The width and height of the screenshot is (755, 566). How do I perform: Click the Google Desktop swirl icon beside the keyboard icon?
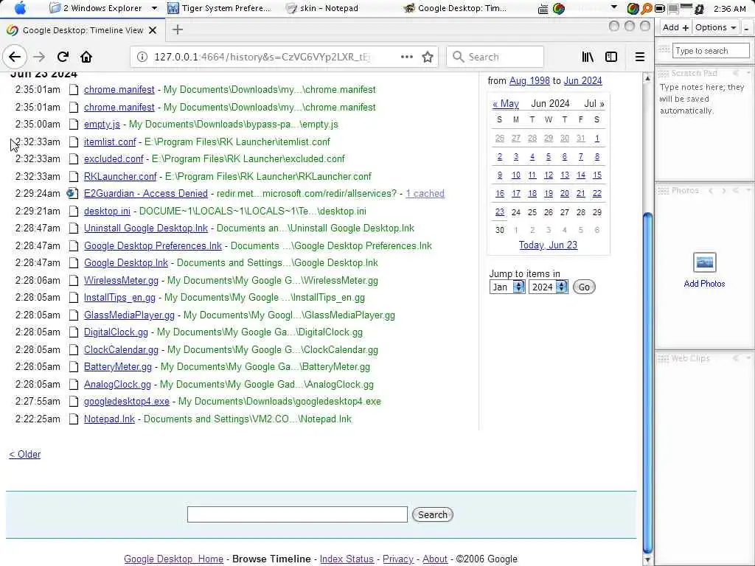(x=559, y=8)
